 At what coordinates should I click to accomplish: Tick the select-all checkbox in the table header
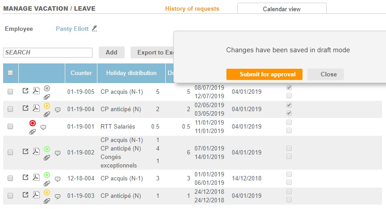[x=10, y=73]
